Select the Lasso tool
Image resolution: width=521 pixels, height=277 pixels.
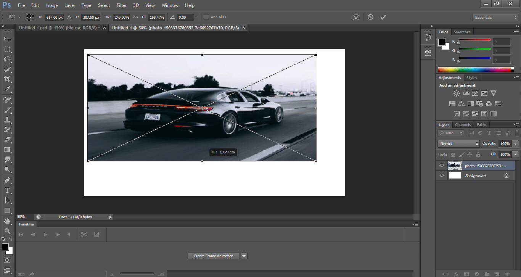[7, 59]
